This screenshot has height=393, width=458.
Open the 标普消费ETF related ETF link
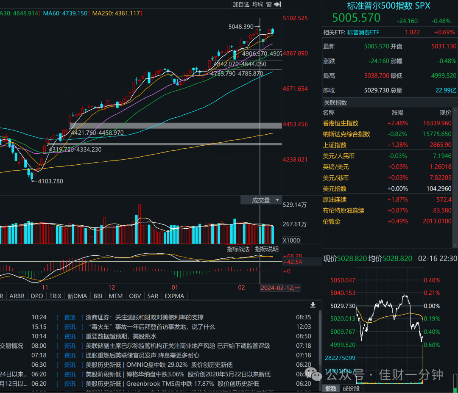363,32
